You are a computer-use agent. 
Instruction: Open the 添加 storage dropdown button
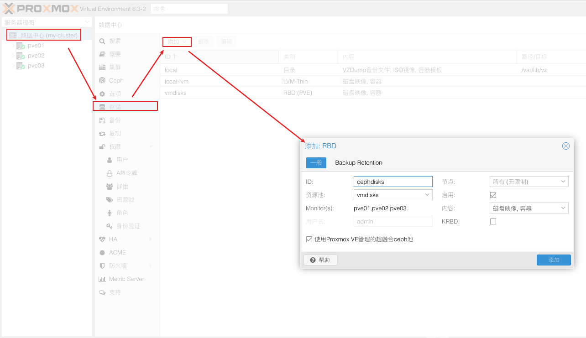177,42
